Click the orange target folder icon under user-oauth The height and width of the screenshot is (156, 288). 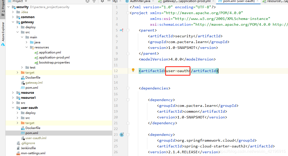click(x=23, y=123)
